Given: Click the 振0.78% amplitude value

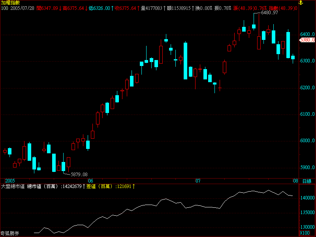Looking at the screenshot, I should [x=223, y=8].
